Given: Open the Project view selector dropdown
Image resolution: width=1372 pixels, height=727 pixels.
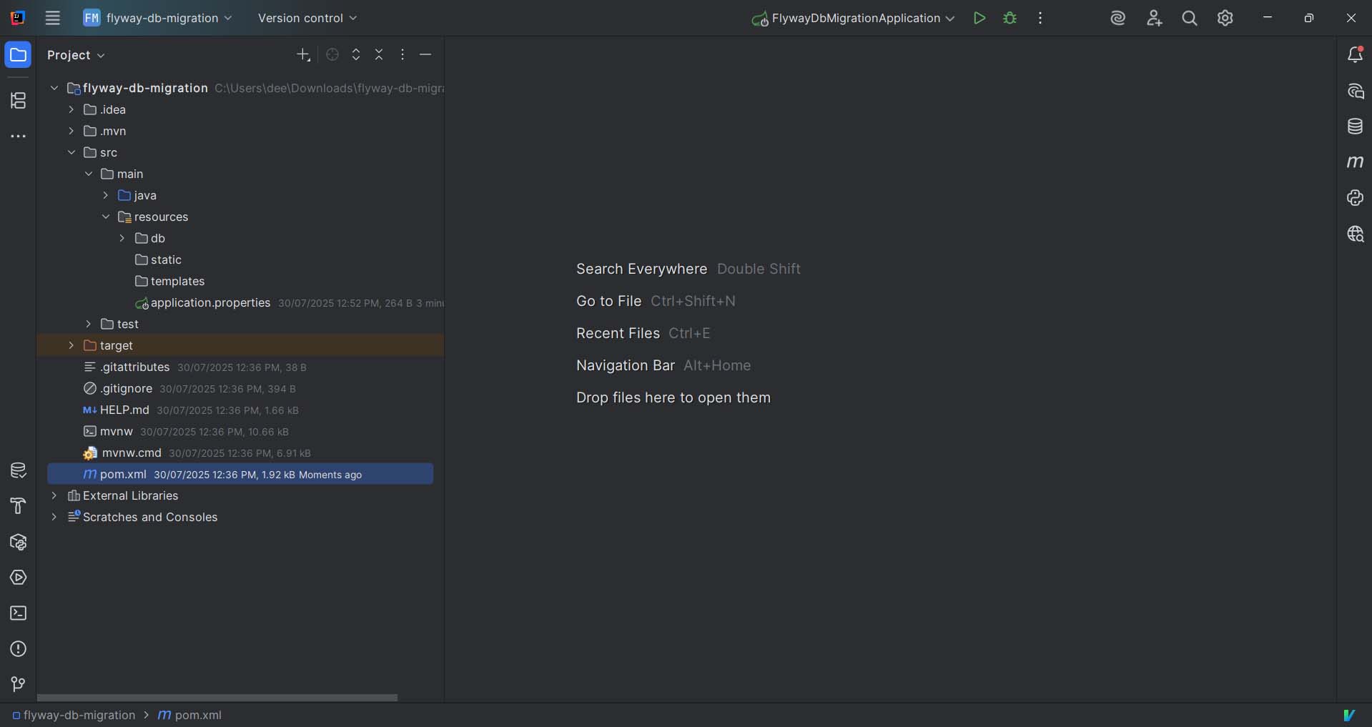Looking at the screenshot, I should (x=76, y=55).
